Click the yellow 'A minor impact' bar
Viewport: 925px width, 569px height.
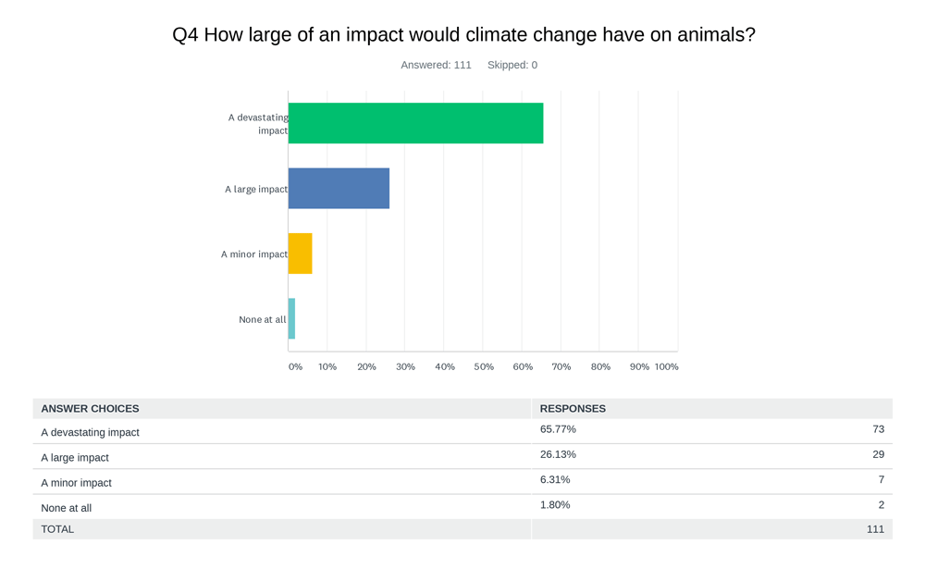[x=300, y=254]
